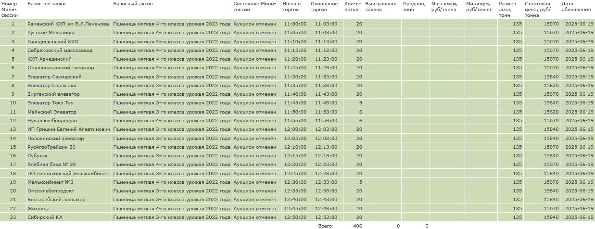Click start price 15840 in Омскхлебопродукт row
The height and width of the screenshot is (229, 595).
(542, 191)
